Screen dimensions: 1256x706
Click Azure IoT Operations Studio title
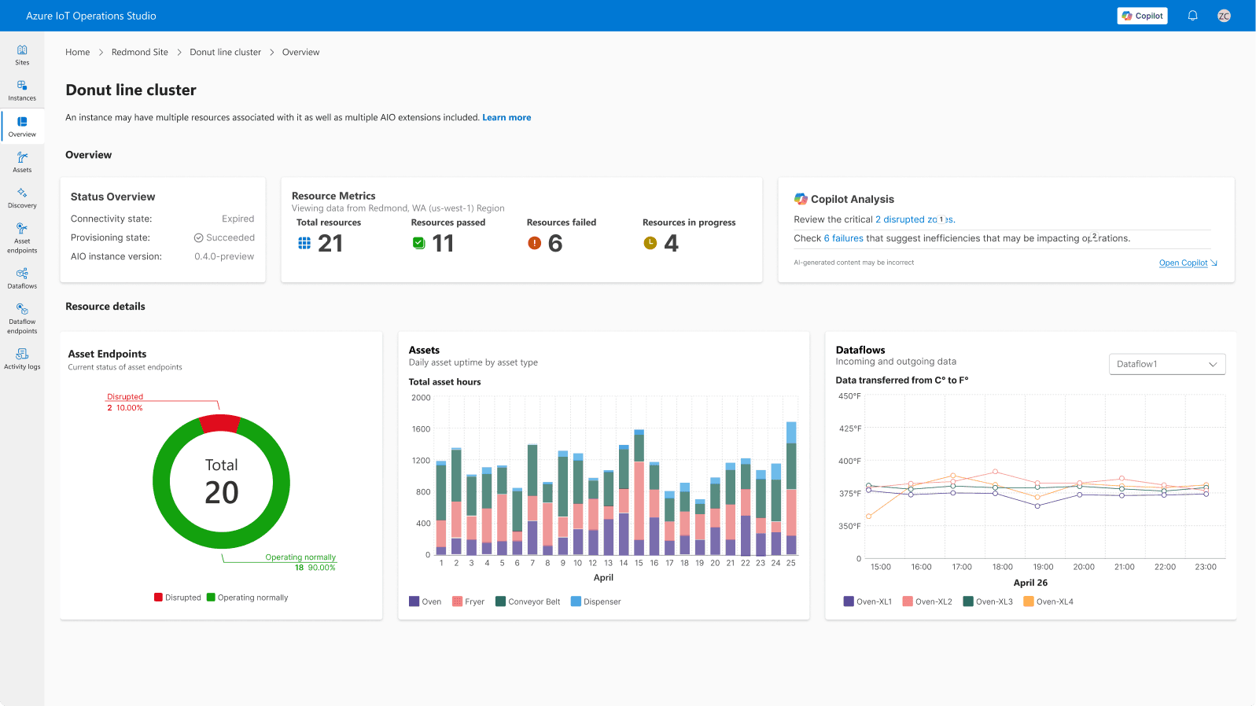pos(91,16)
